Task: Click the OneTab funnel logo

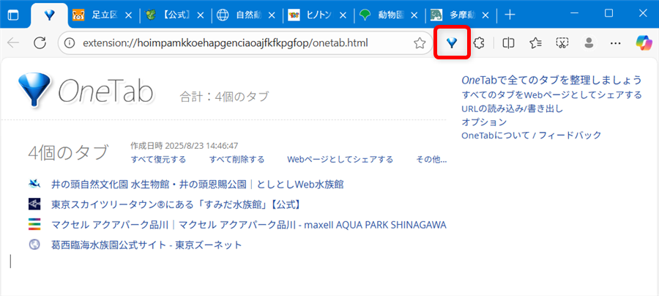Action: coord(34,89)
